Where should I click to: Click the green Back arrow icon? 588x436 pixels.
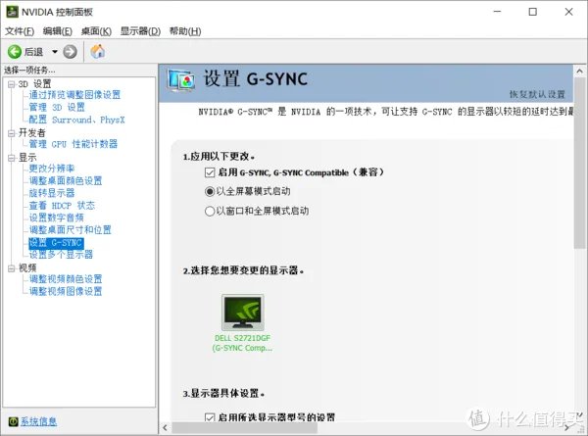coord(15,51)
